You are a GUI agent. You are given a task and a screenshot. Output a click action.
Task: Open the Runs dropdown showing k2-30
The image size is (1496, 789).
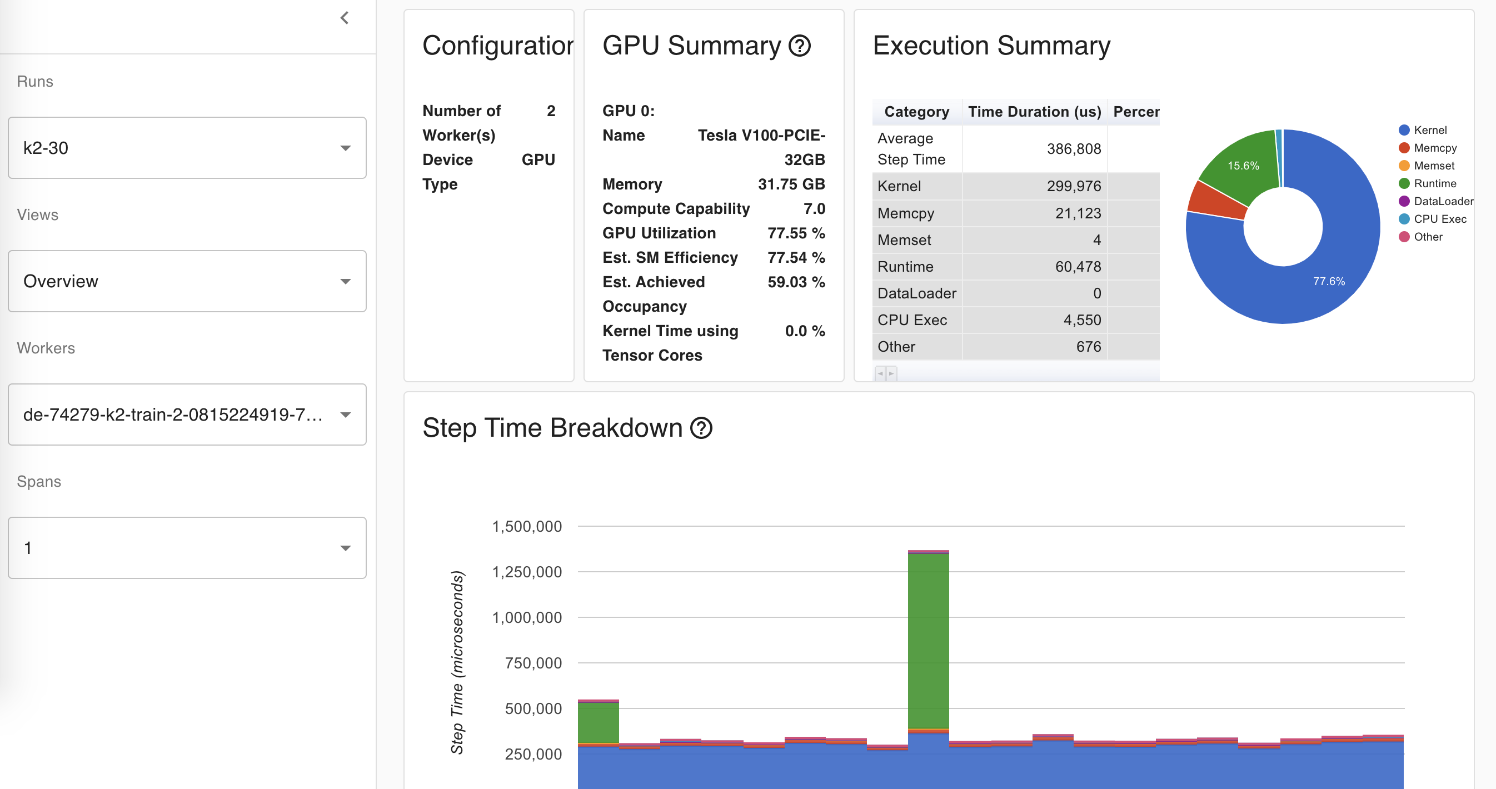pos(187,148)
